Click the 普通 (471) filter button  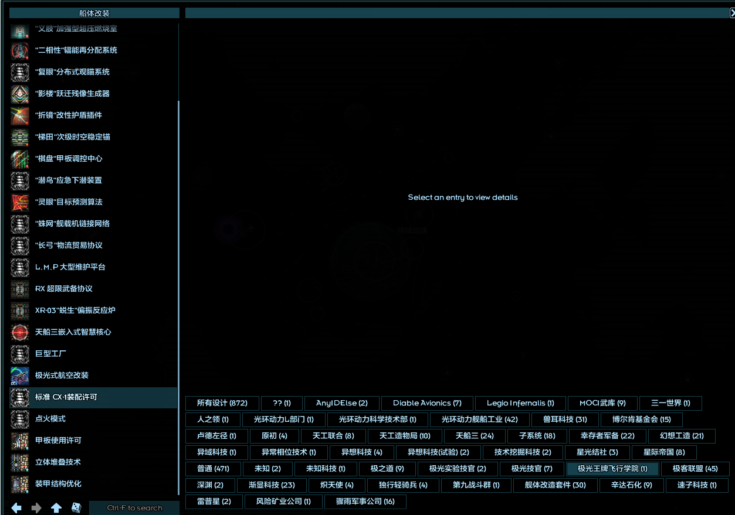(213, 469)
